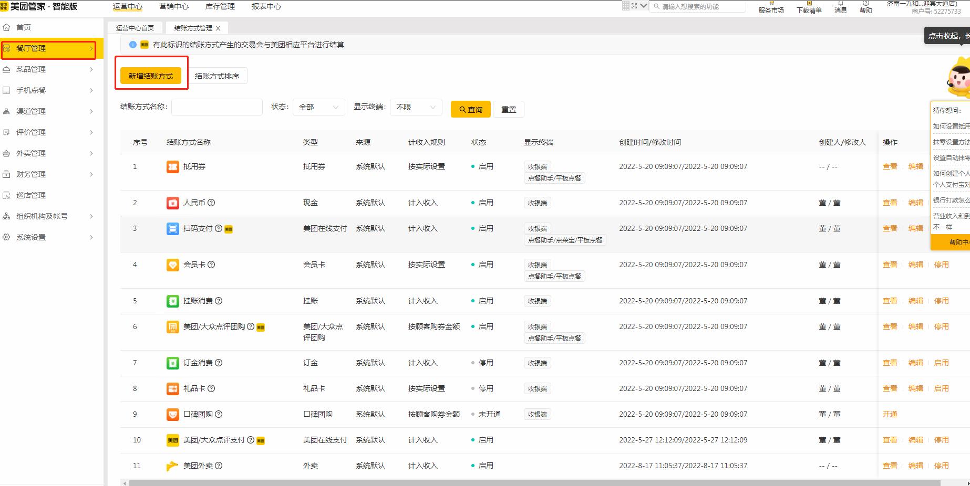970x486 pixels.
Task: Click the 创建时间/修改时间 column header
Action: [650, 142]
